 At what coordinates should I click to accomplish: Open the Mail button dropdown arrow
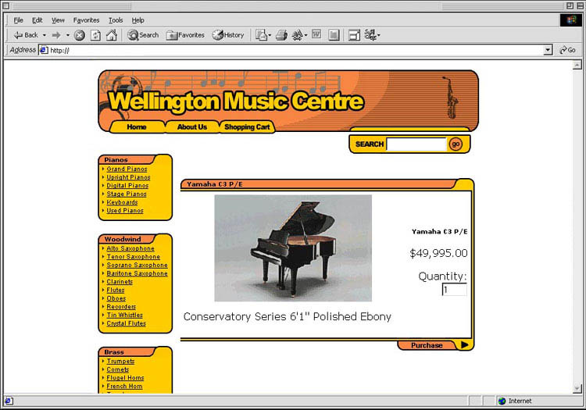(x=270, y=35)
